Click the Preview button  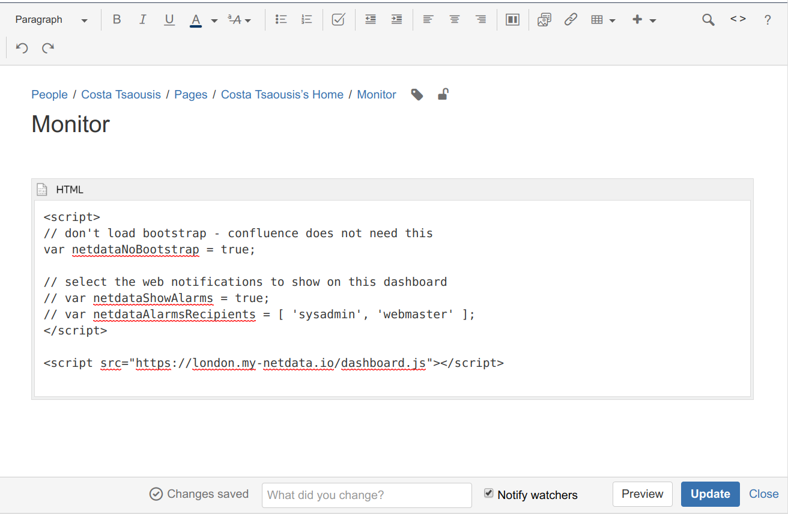(x=642, y=494)
